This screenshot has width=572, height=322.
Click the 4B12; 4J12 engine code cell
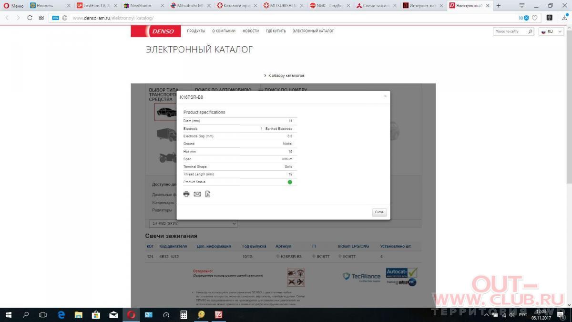click(x=169, y=257)
